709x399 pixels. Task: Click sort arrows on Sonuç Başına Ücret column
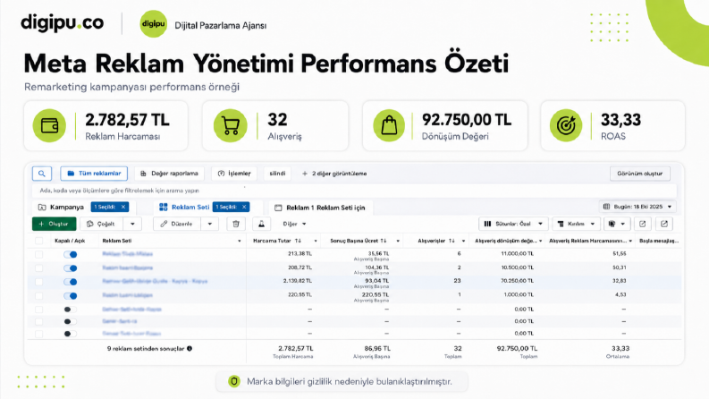coord(384,241)
